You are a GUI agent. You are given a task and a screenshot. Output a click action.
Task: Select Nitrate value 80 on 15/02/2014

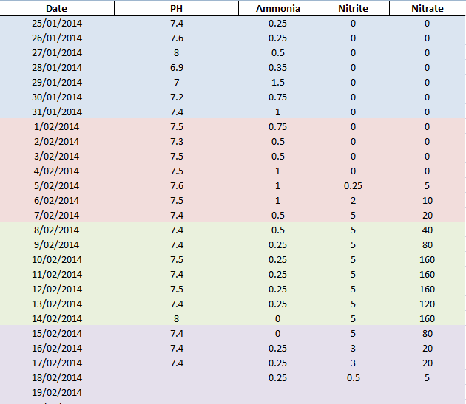click(428, 333)
